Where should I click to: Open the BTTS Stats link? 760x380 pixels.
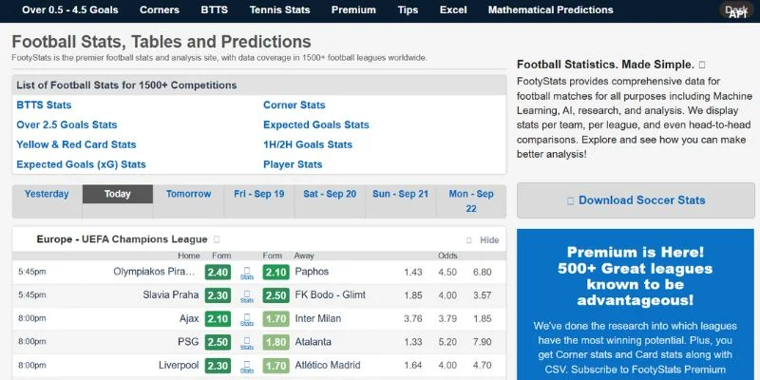tap(44, 105)
